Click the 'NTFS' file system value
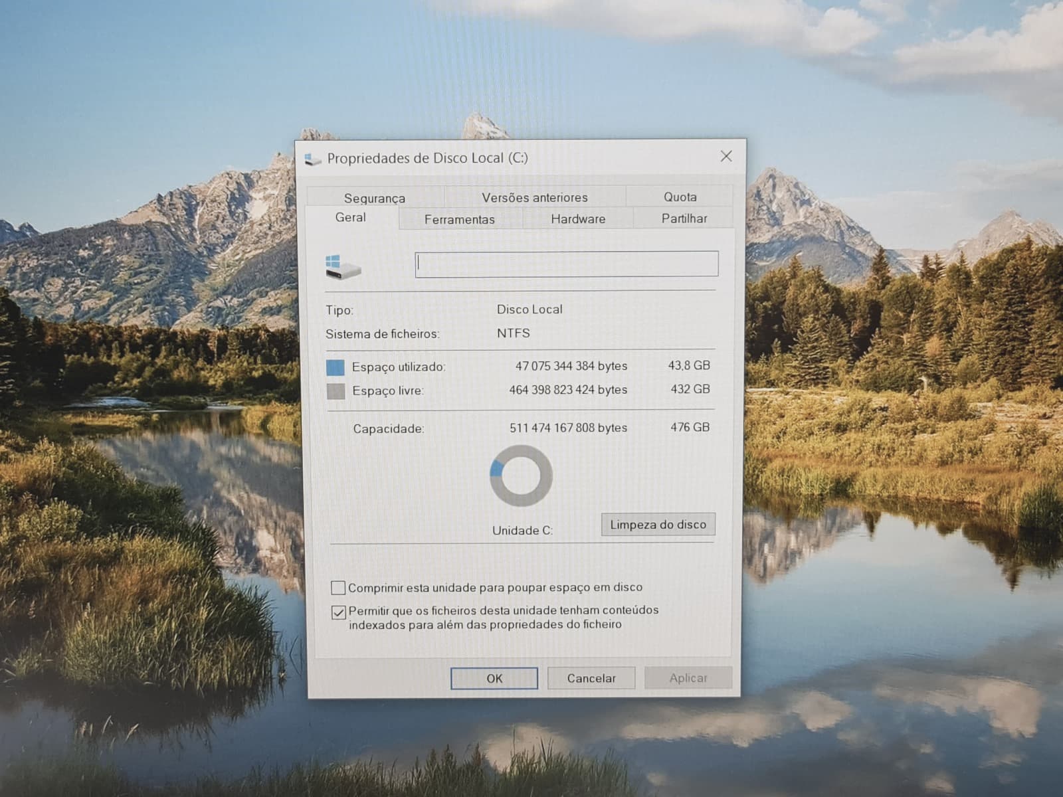The image size is (1063, 797). [514, 333]
